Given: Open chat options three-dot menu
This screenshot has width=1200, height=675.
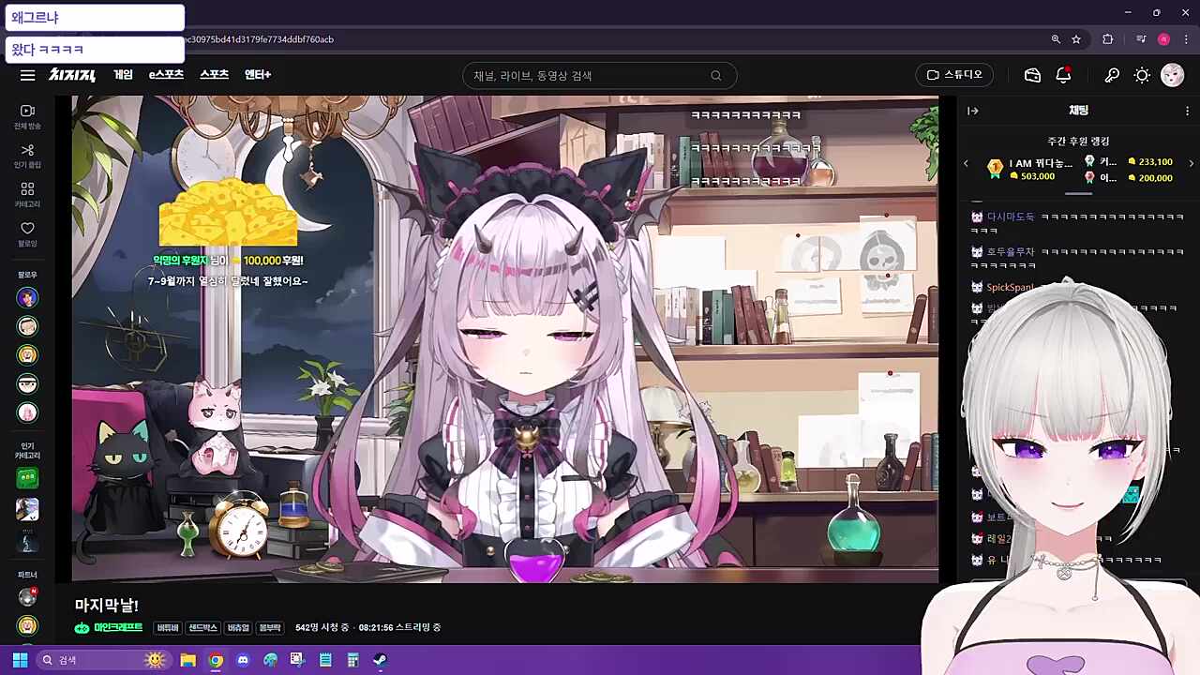Looking at the screenshot, I should click(1187, 111).
